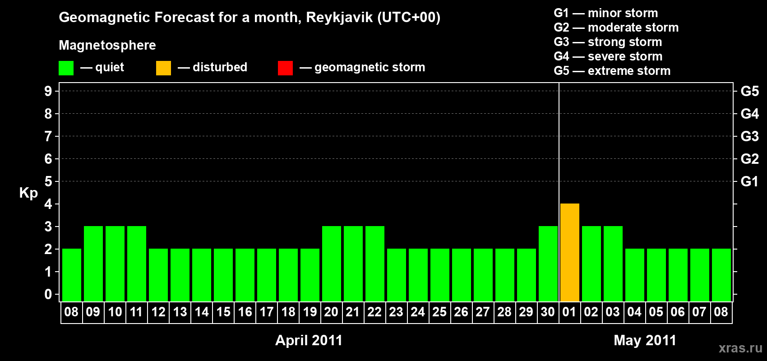The height and width of the screenshot is (361, 767).
Task: Click the date label 17
Action: [266, 312]
